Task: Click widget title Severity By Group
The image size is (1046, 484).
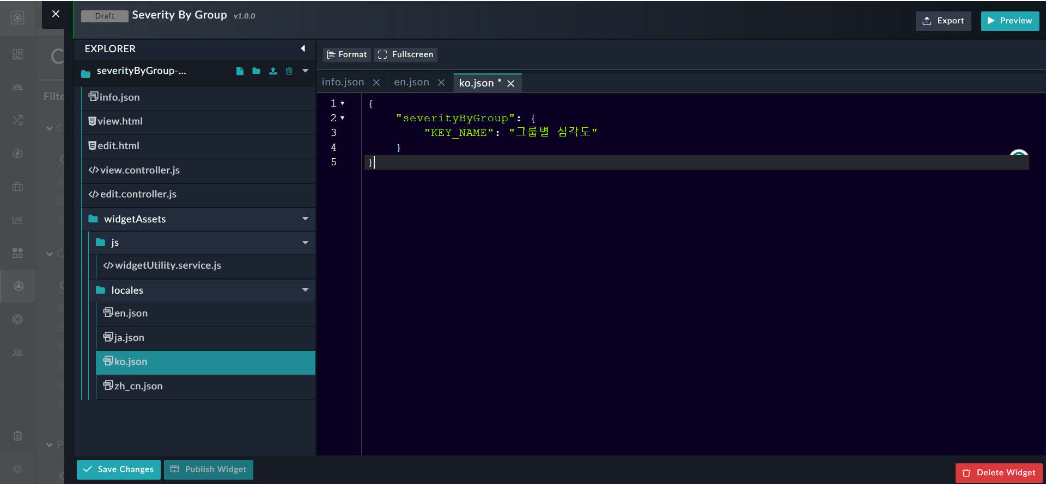Action: click(179, 15)
